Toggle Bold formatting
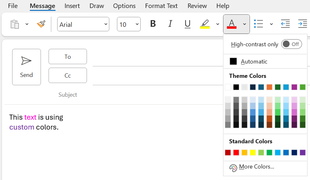This screenshot has width=310, height=180. 153,24
